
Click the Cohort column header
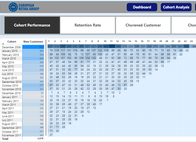12,42
